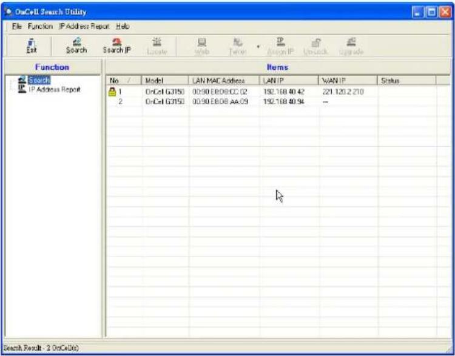
Task: Sort by the Status column header
Action: [x=406, y=81]
